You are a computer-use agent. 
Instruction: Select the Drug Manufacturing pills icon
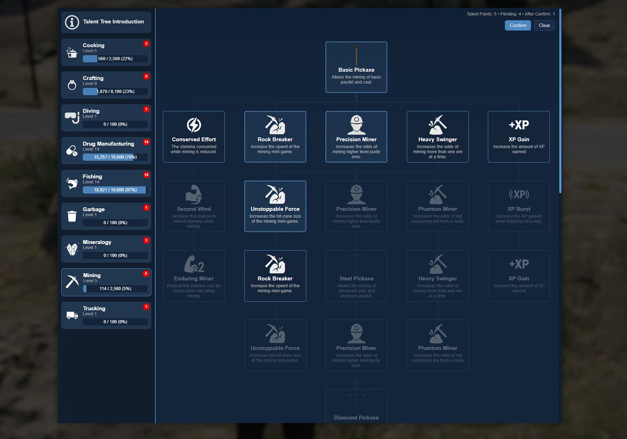coord(72,151)
